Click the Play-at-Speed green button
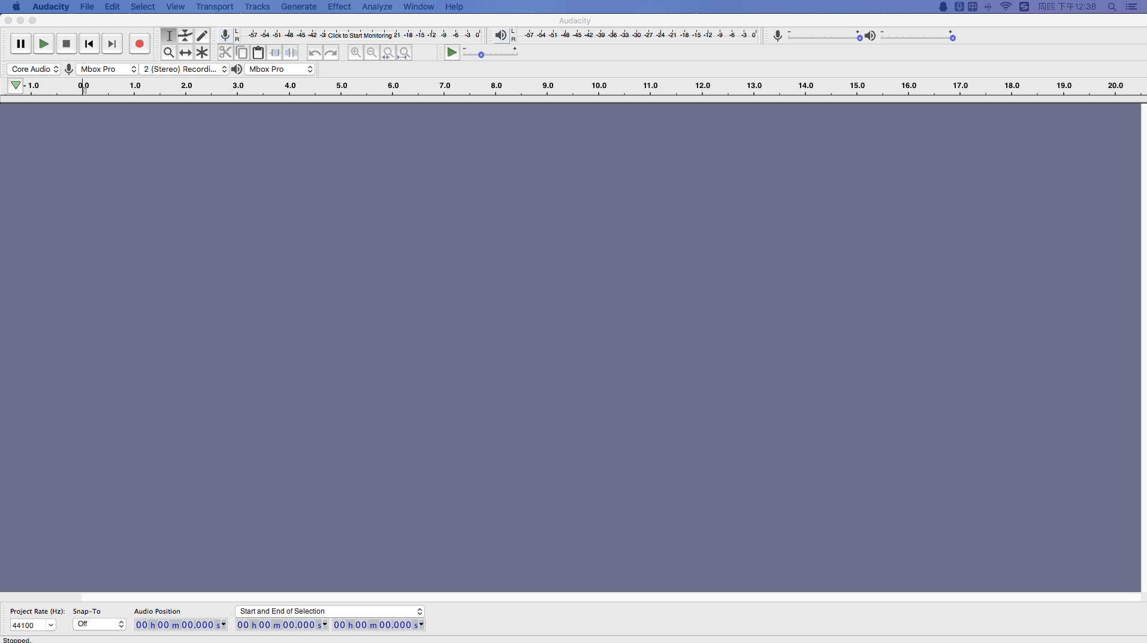 tap(452, 53)
